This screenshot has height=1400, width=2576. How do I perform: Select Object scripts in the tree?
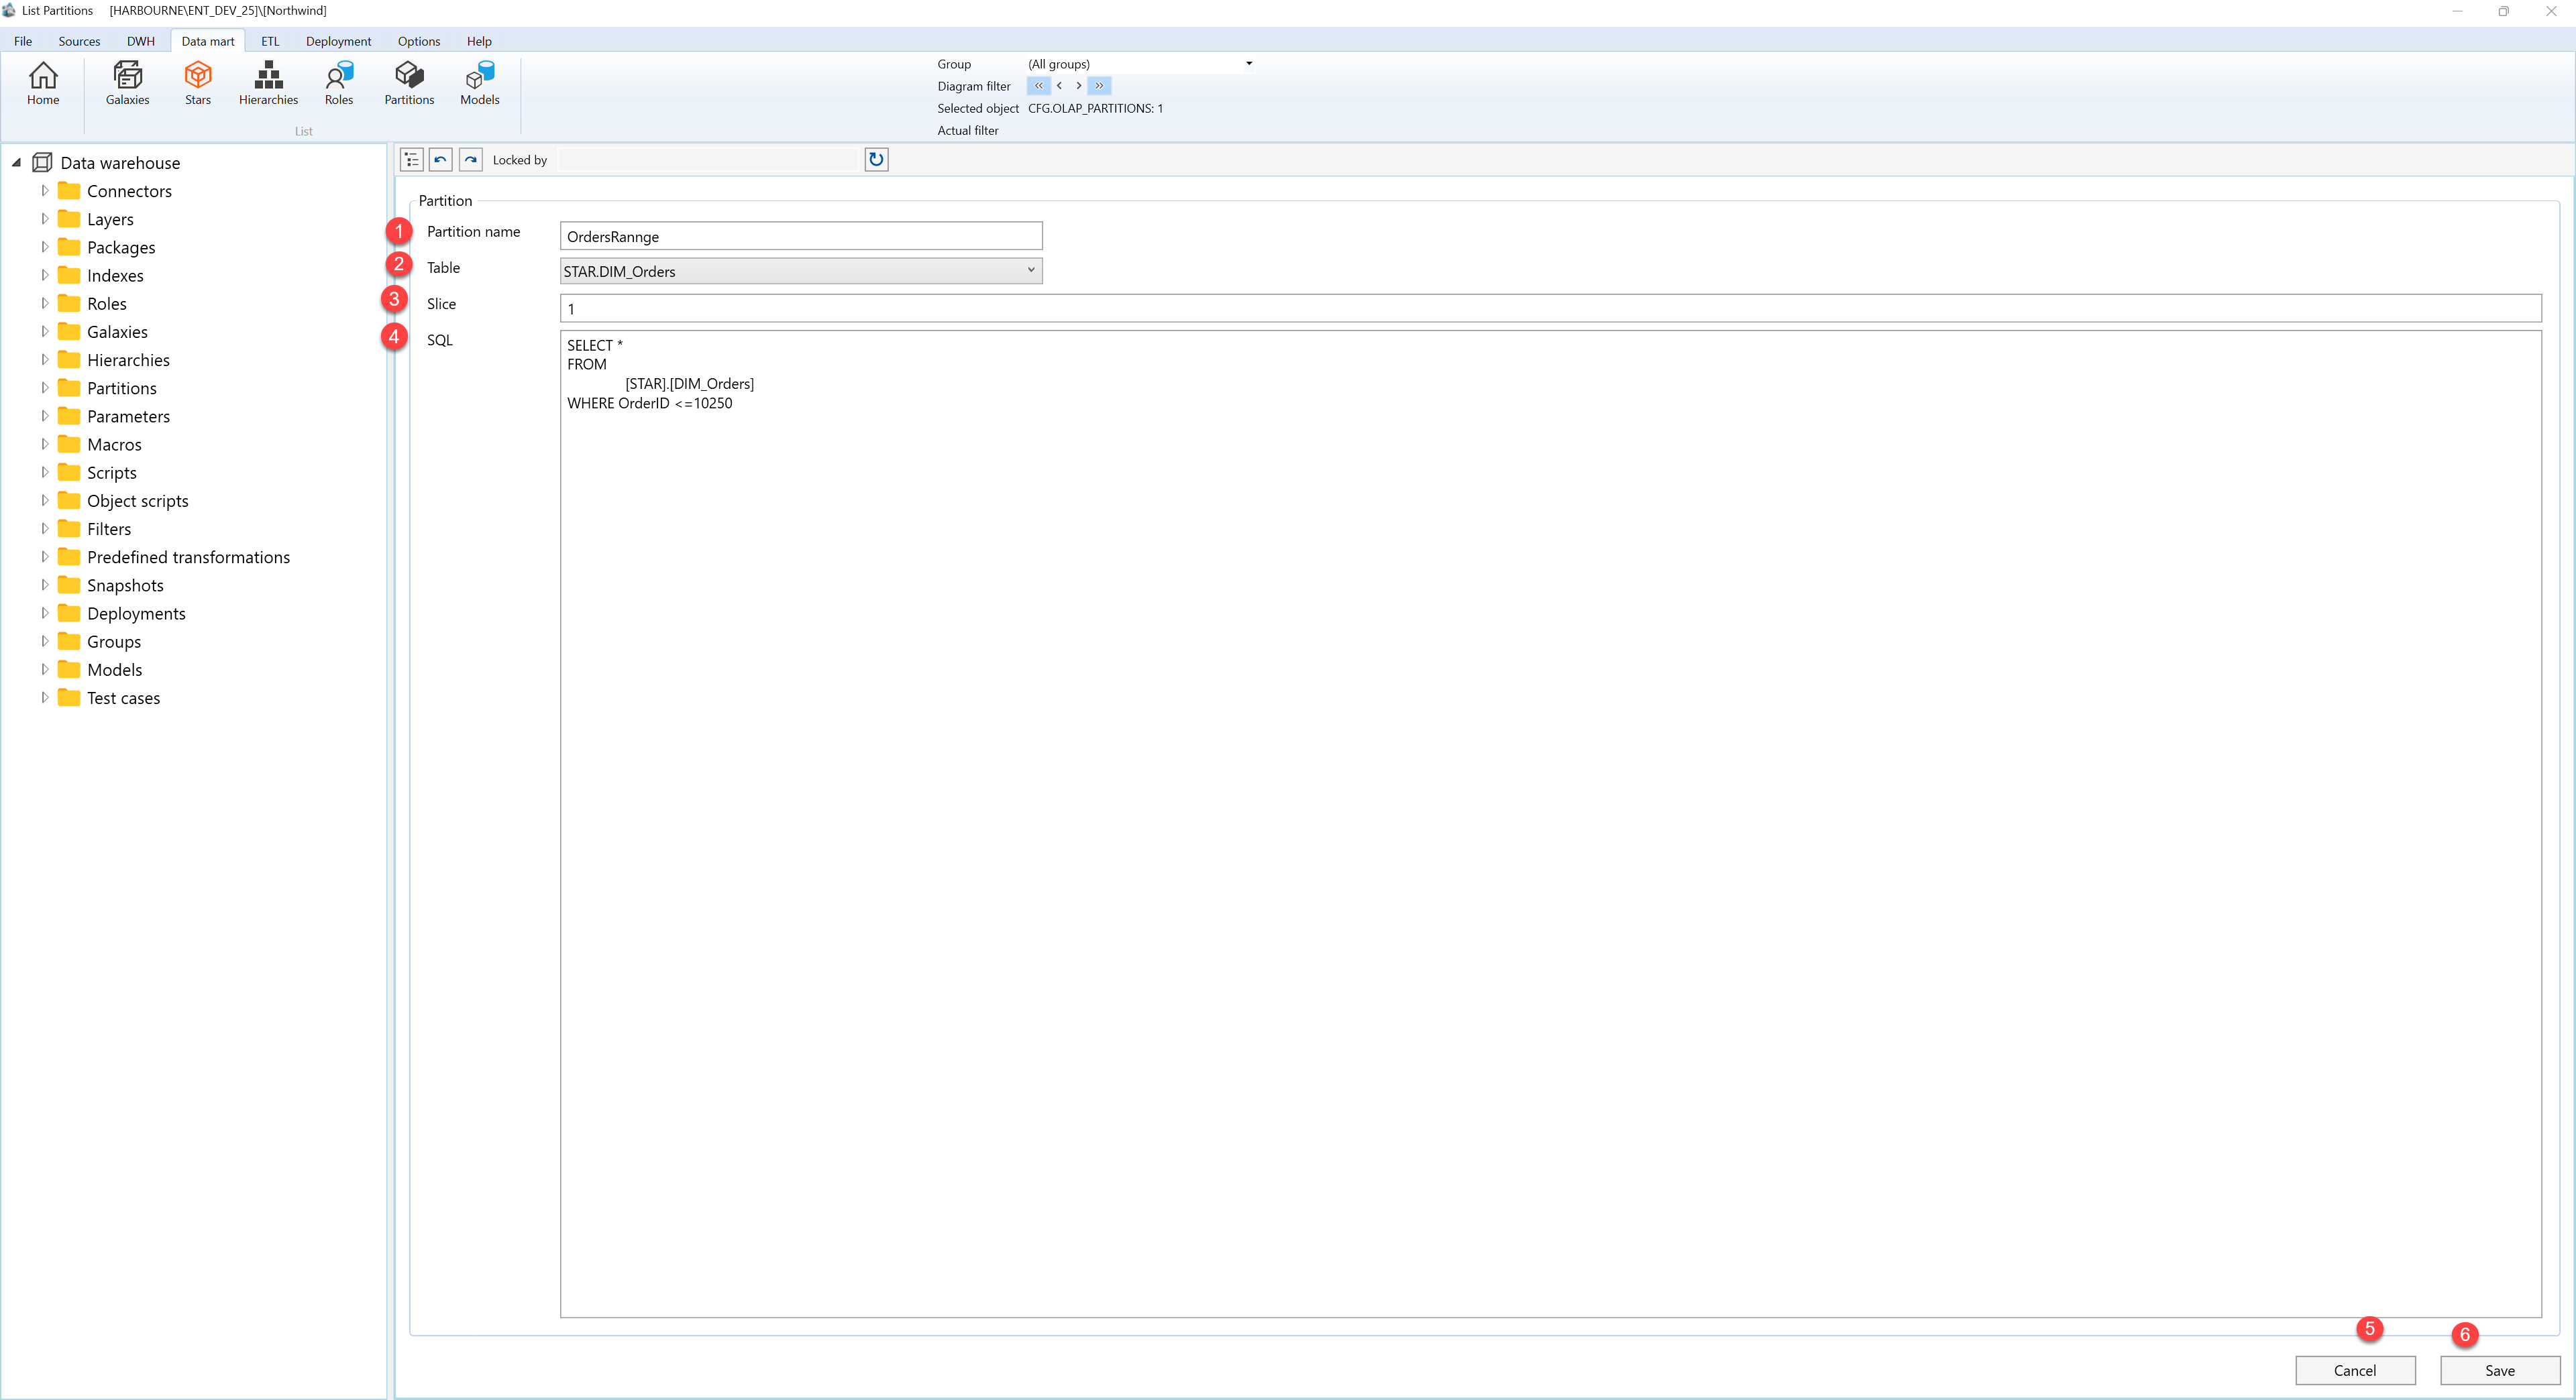click(x=138, y=501)
